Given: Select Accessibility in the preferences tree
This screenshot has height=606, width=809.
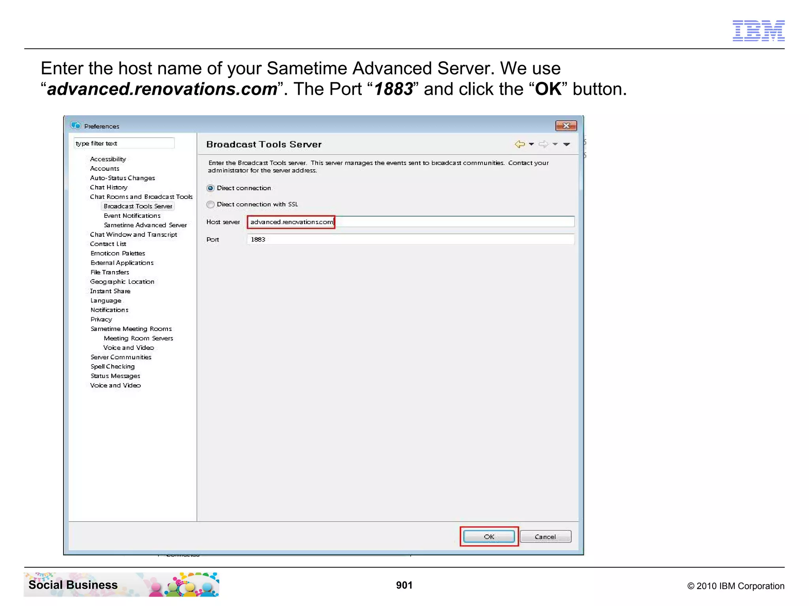Looking at the screenshot, I should (108, 159).
